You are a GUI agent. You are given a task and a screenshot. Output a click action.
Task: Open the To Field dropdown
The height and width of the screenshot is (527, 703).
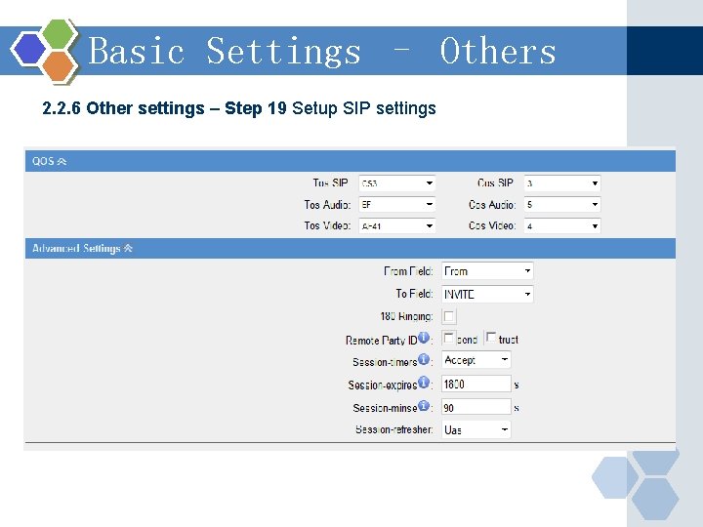click(487, 295)
